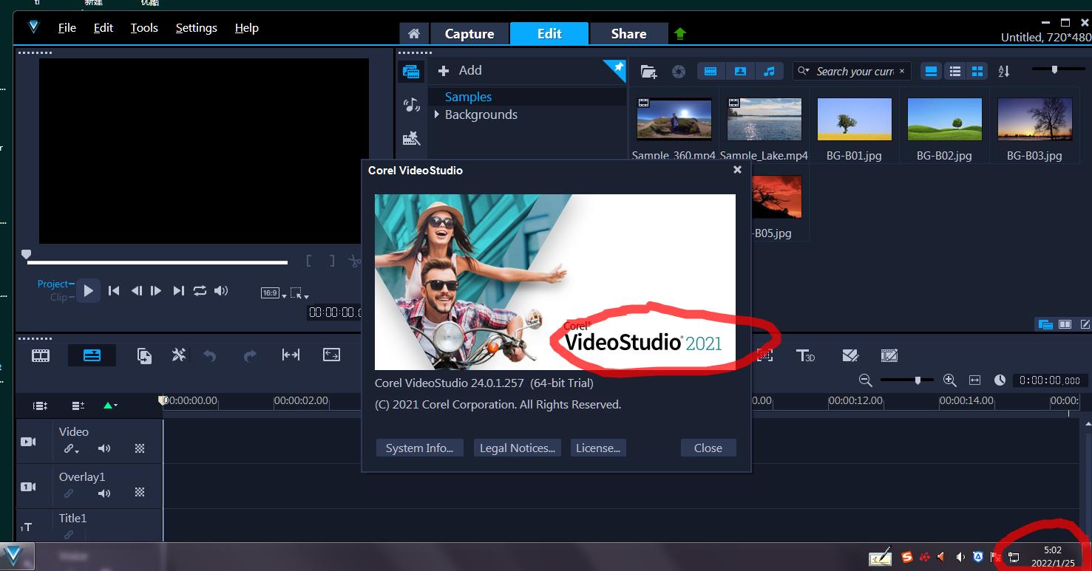Toggle Video track transparency checker icon

pyautogui.click(x=140, y=448)
